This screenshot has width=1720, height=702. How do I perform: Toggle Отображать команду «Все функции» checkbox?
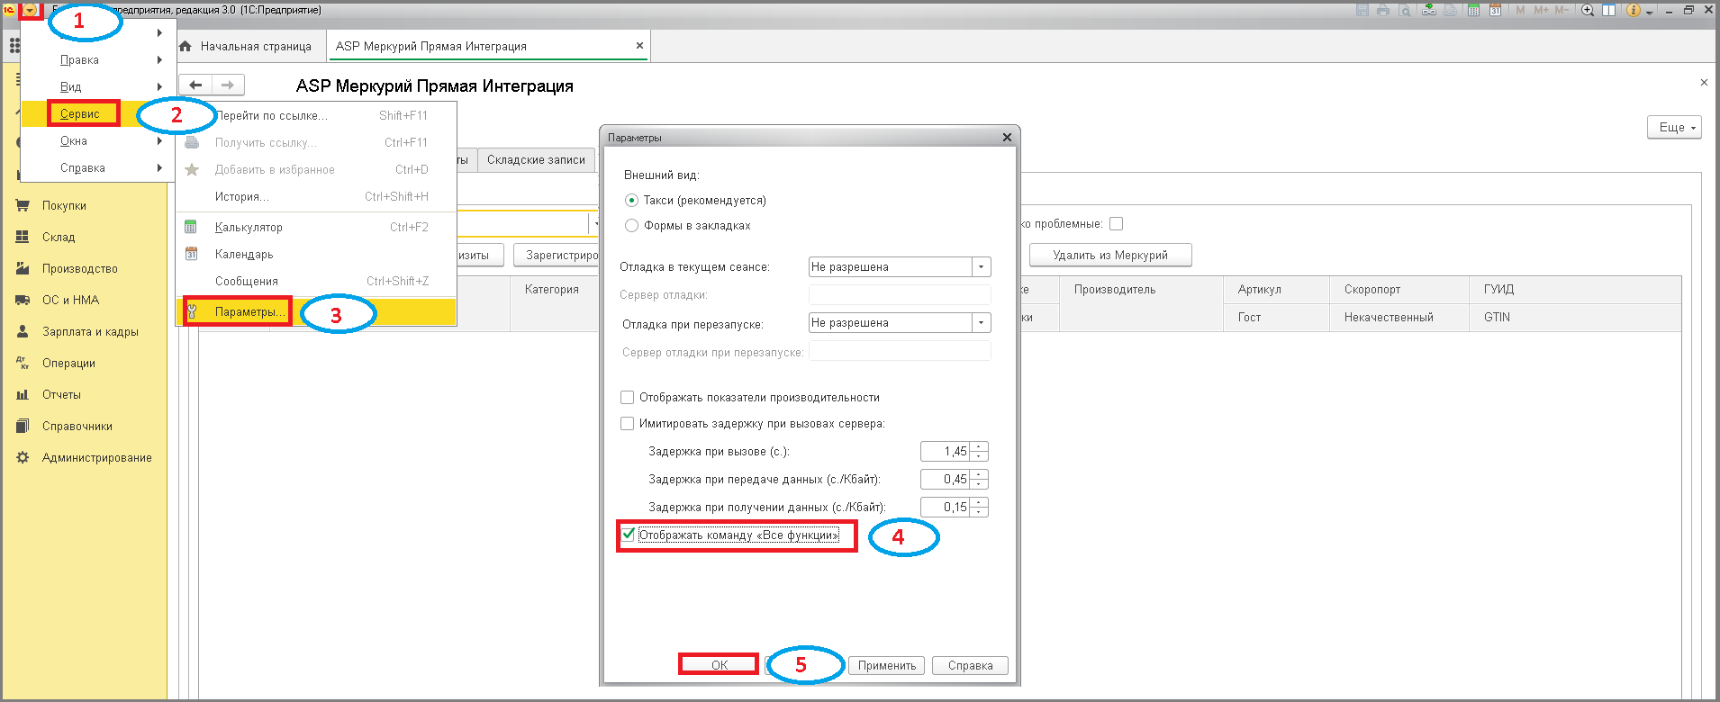(628, 535)
